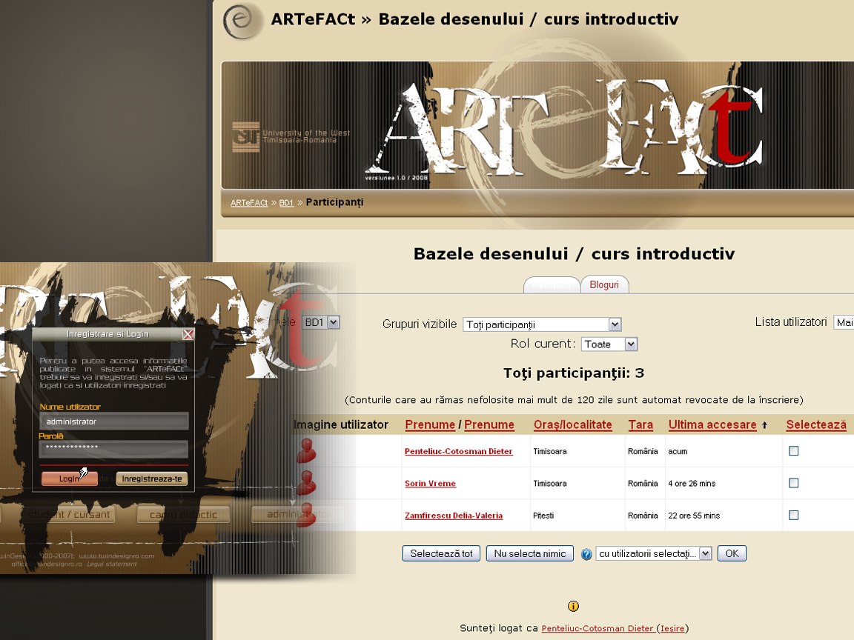
Task: Tick the checkbox for Penteliuc-Cotosman Dieter
Action: click(x=793, y=450)
